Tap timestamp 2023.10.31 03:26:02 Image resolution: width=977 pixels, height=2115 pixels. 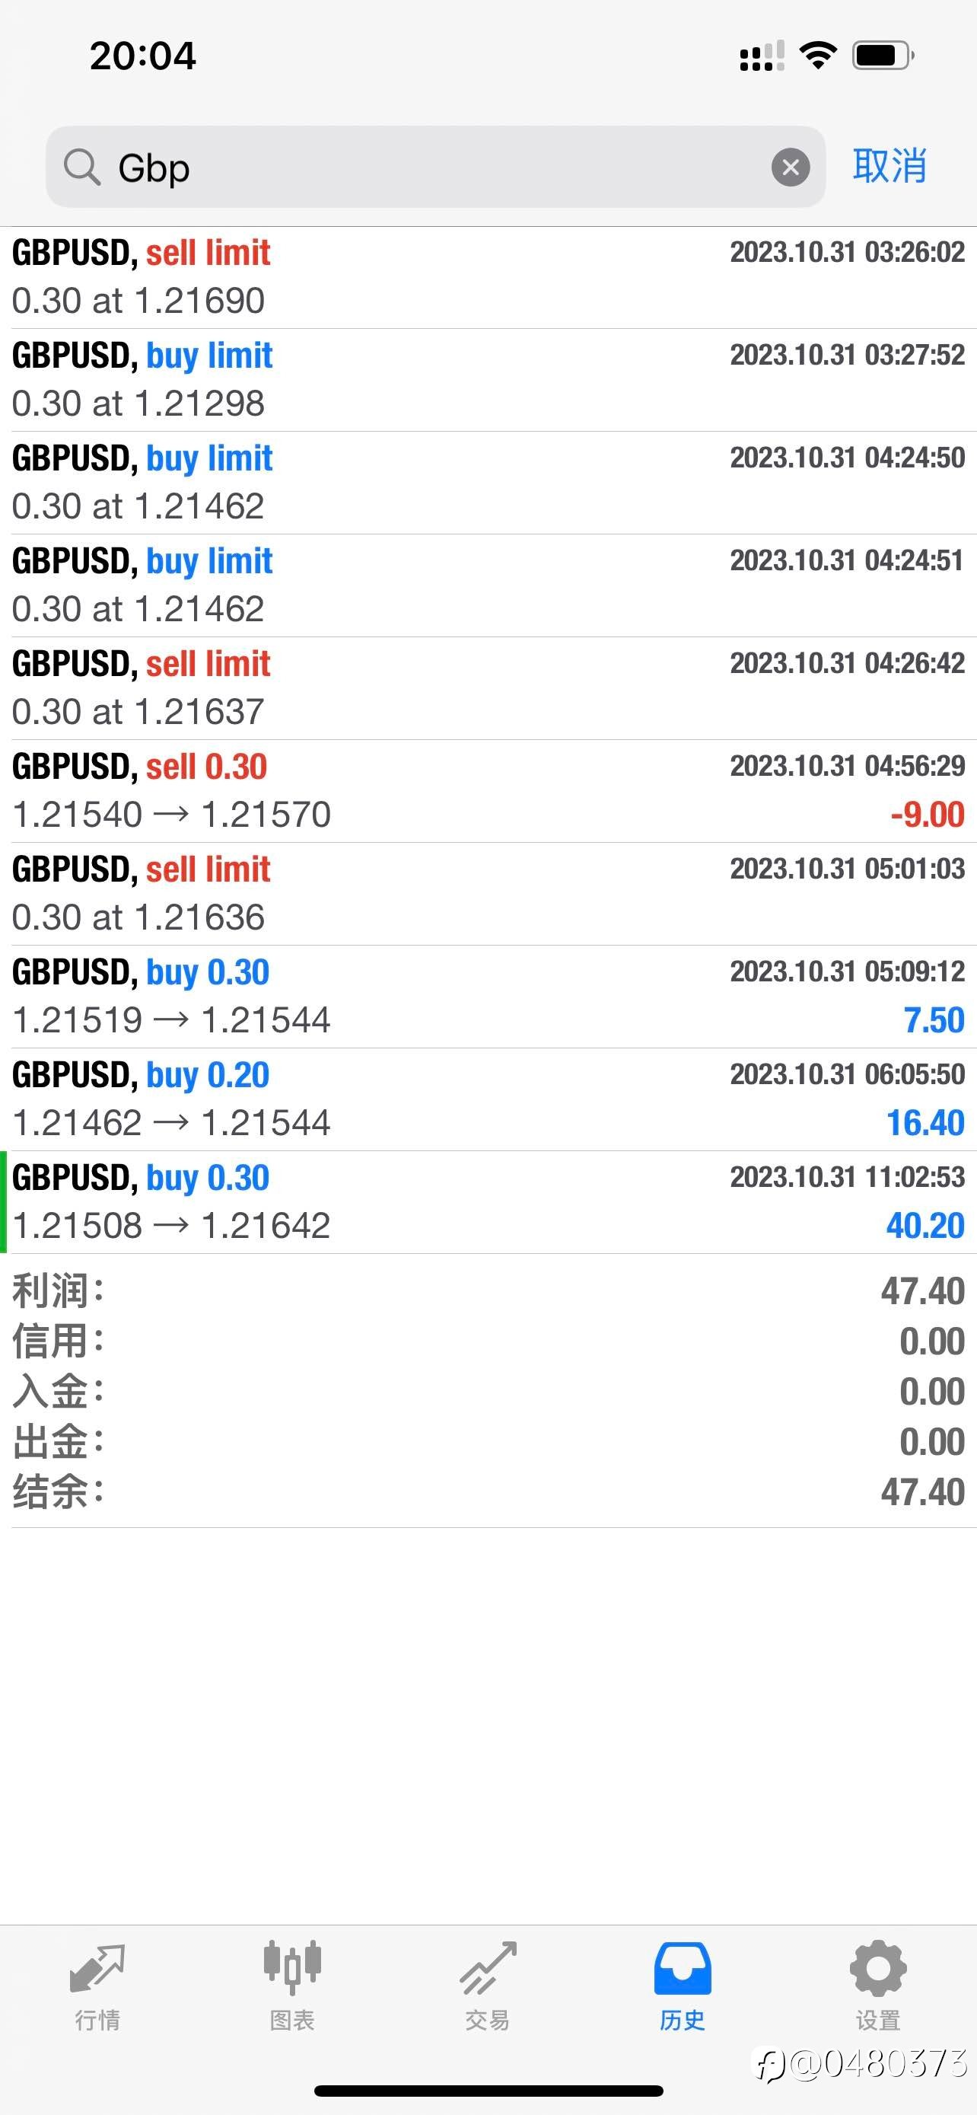tap(848, 252)
